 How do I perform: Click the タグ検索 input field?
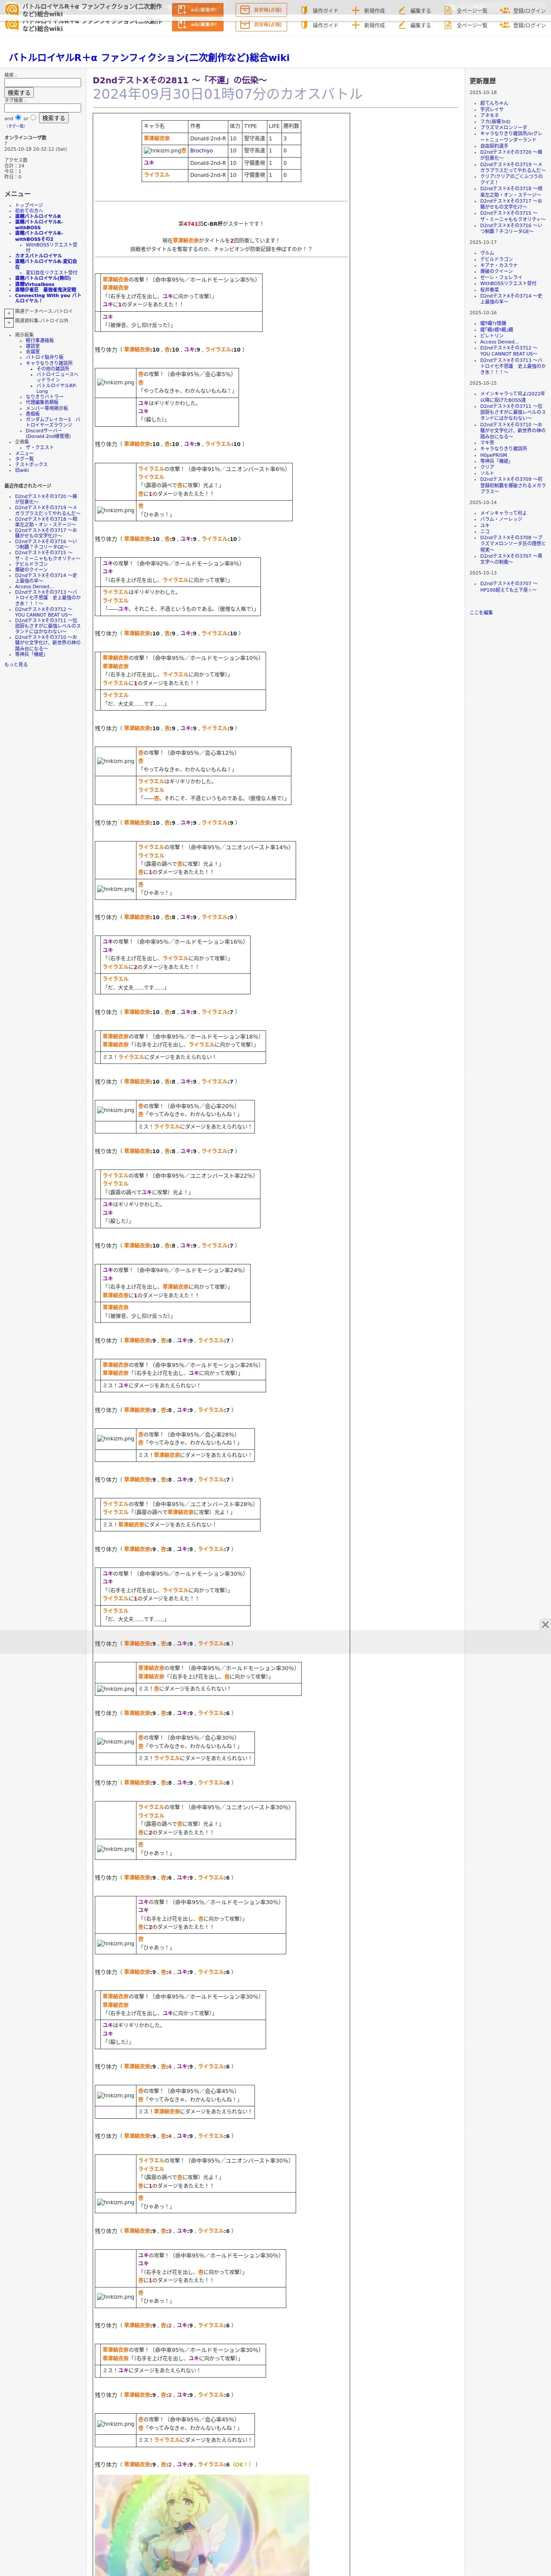43,108
